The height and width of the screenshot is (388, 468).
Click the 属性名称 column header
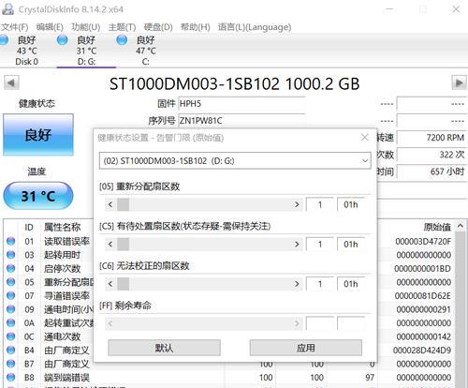(63, 227)
